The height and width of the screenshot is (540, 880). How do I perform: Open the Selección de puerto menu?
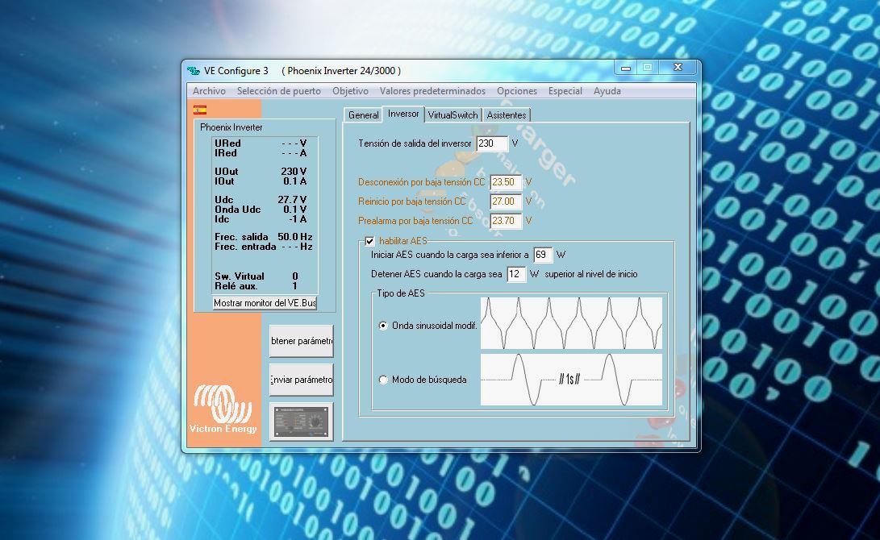coord(279,91)
